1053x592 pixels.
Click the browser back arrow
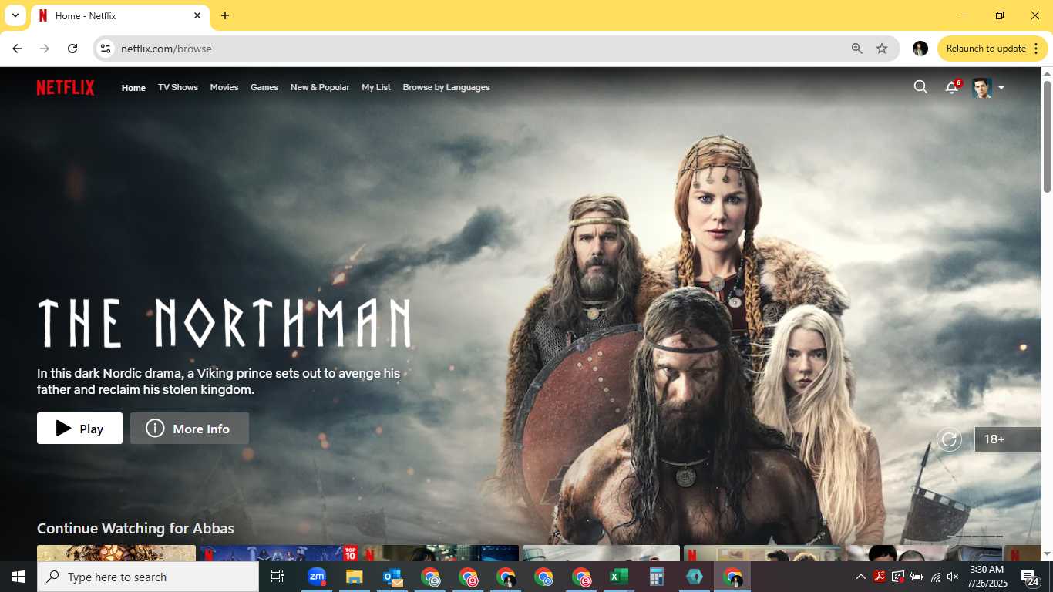tap(17, 49)
